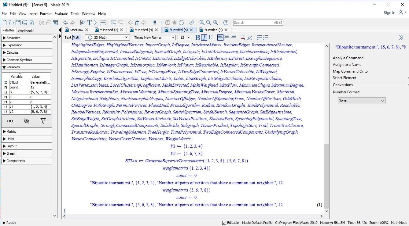Close the *Untitled (5) tab

191,30
